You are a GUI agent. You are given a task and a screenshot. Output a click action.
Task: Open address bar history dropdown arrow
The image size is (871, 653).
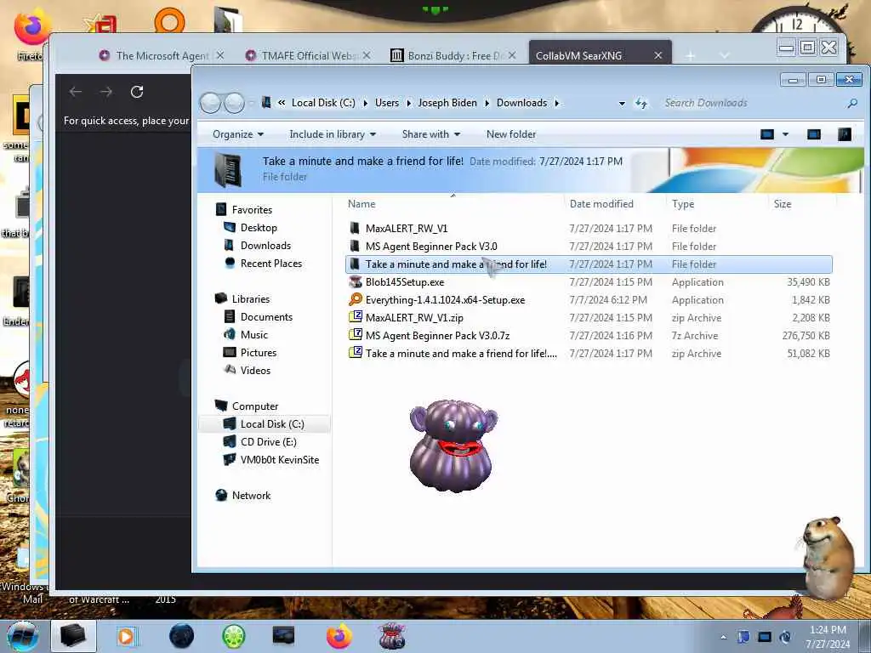pyautogui.click(x=622, y=103)
